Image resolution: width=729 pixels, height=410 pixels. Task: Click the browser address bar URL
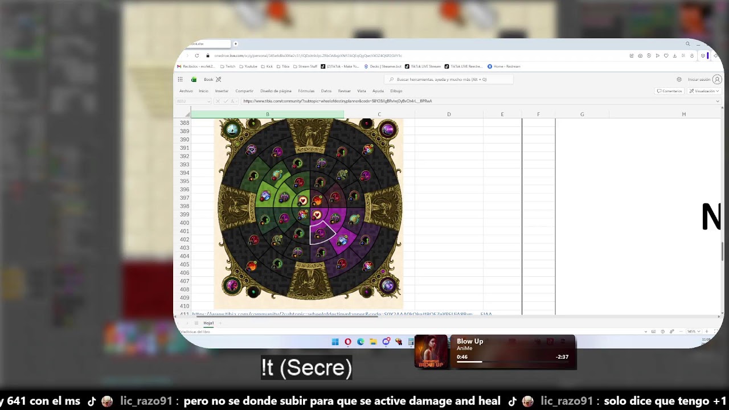[308, 56]
